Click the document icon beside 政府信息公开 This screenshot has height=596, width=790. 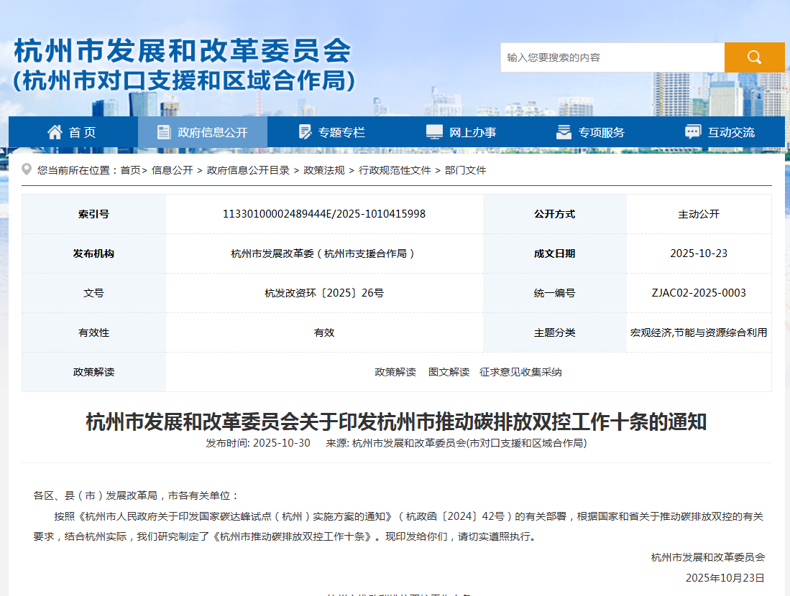161,130
